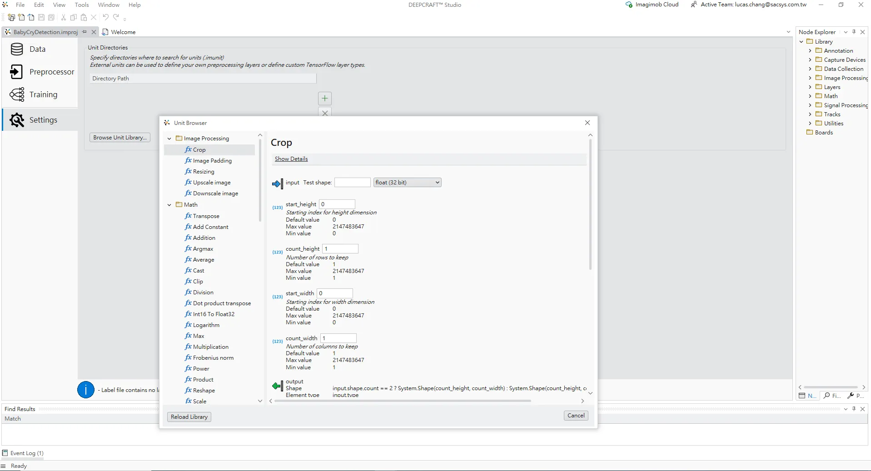Click the Find tab magnifier icon

pos(827,396)
